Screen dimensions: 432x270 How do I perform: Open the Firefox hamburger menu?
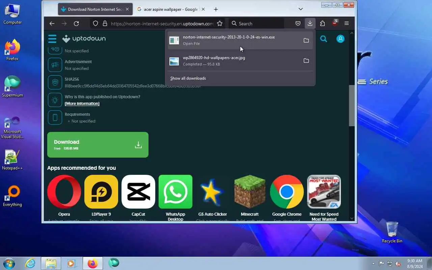click(347, 23)
